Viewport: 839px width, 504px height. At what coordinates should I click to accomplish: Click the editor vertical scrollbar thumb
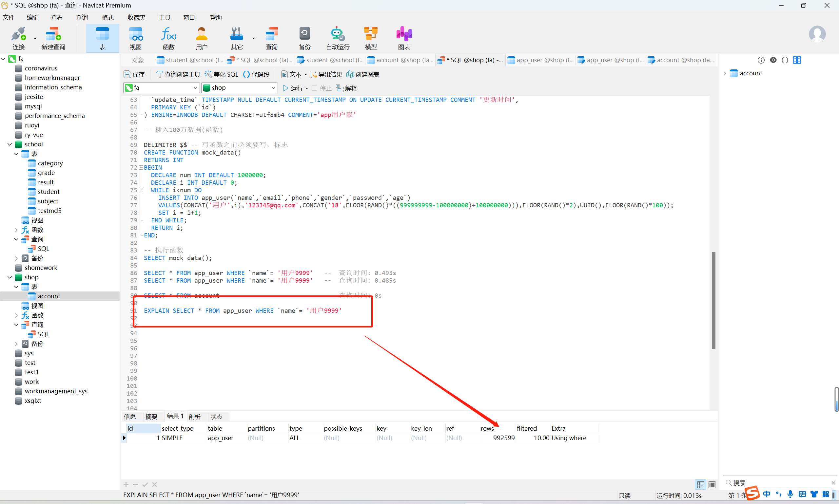(x=713, y=300)
